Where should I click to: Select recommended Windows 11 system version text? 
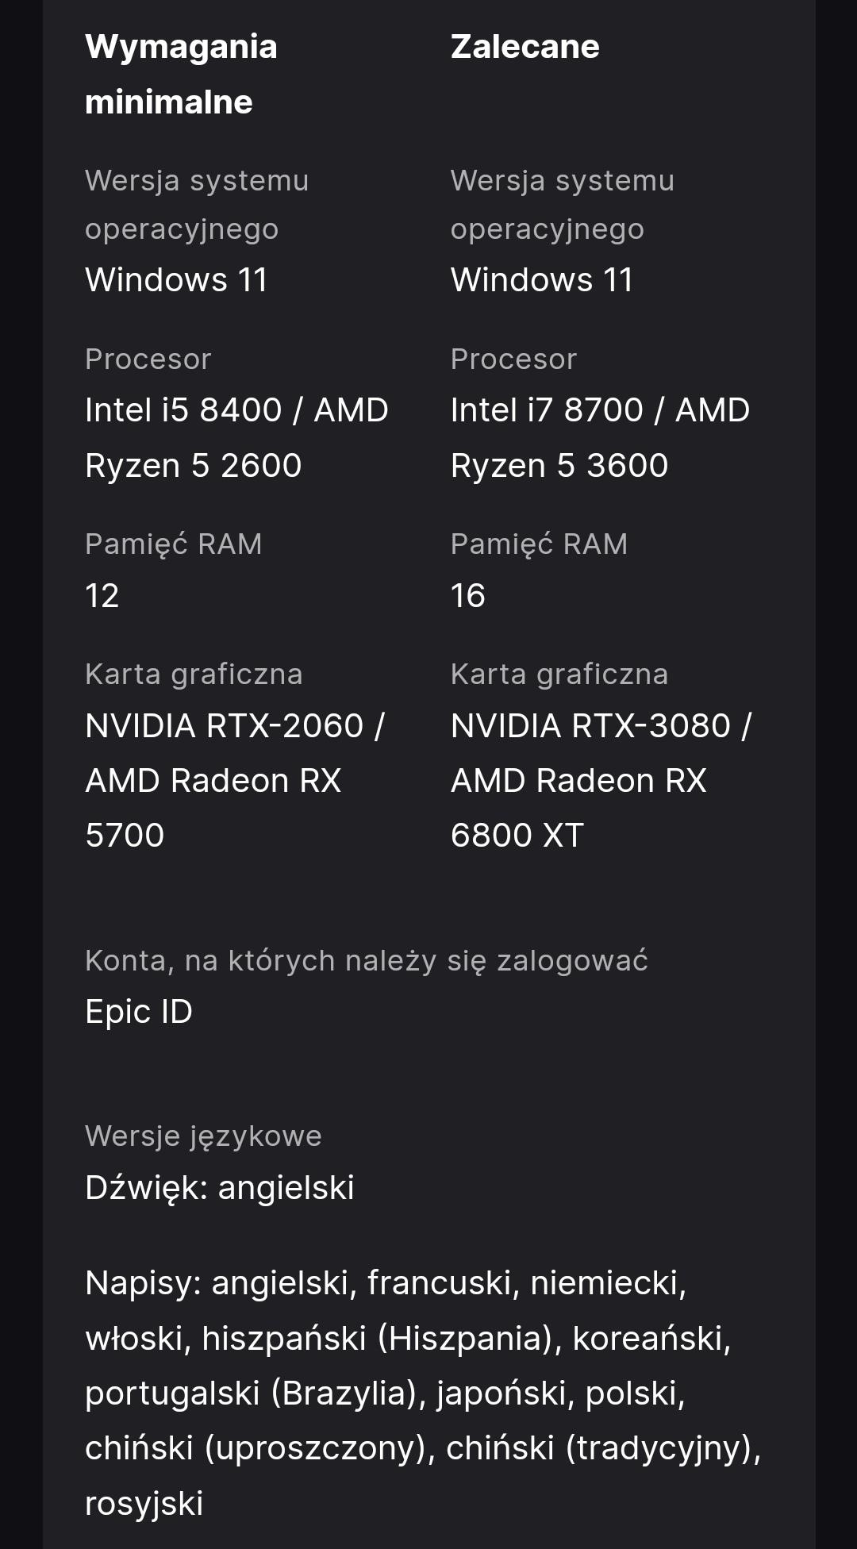point(542,280)
